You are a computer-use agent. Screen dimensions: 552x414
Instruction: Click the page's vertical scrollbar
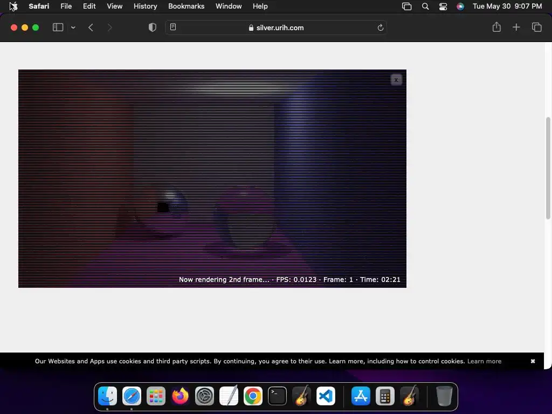point(548,168)
